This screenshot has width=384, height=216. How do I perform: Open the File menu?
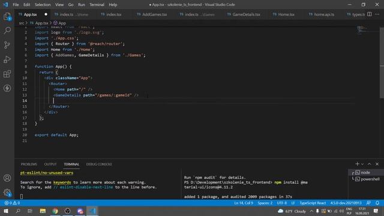coord(16,5)
